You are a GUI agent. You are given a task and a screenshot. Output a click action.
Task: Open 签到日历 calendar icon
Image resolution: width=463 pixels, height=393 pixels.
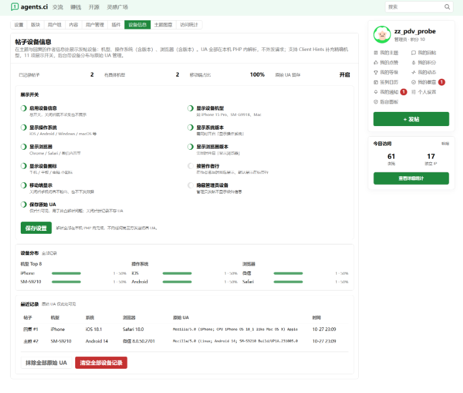pos(376,82)
